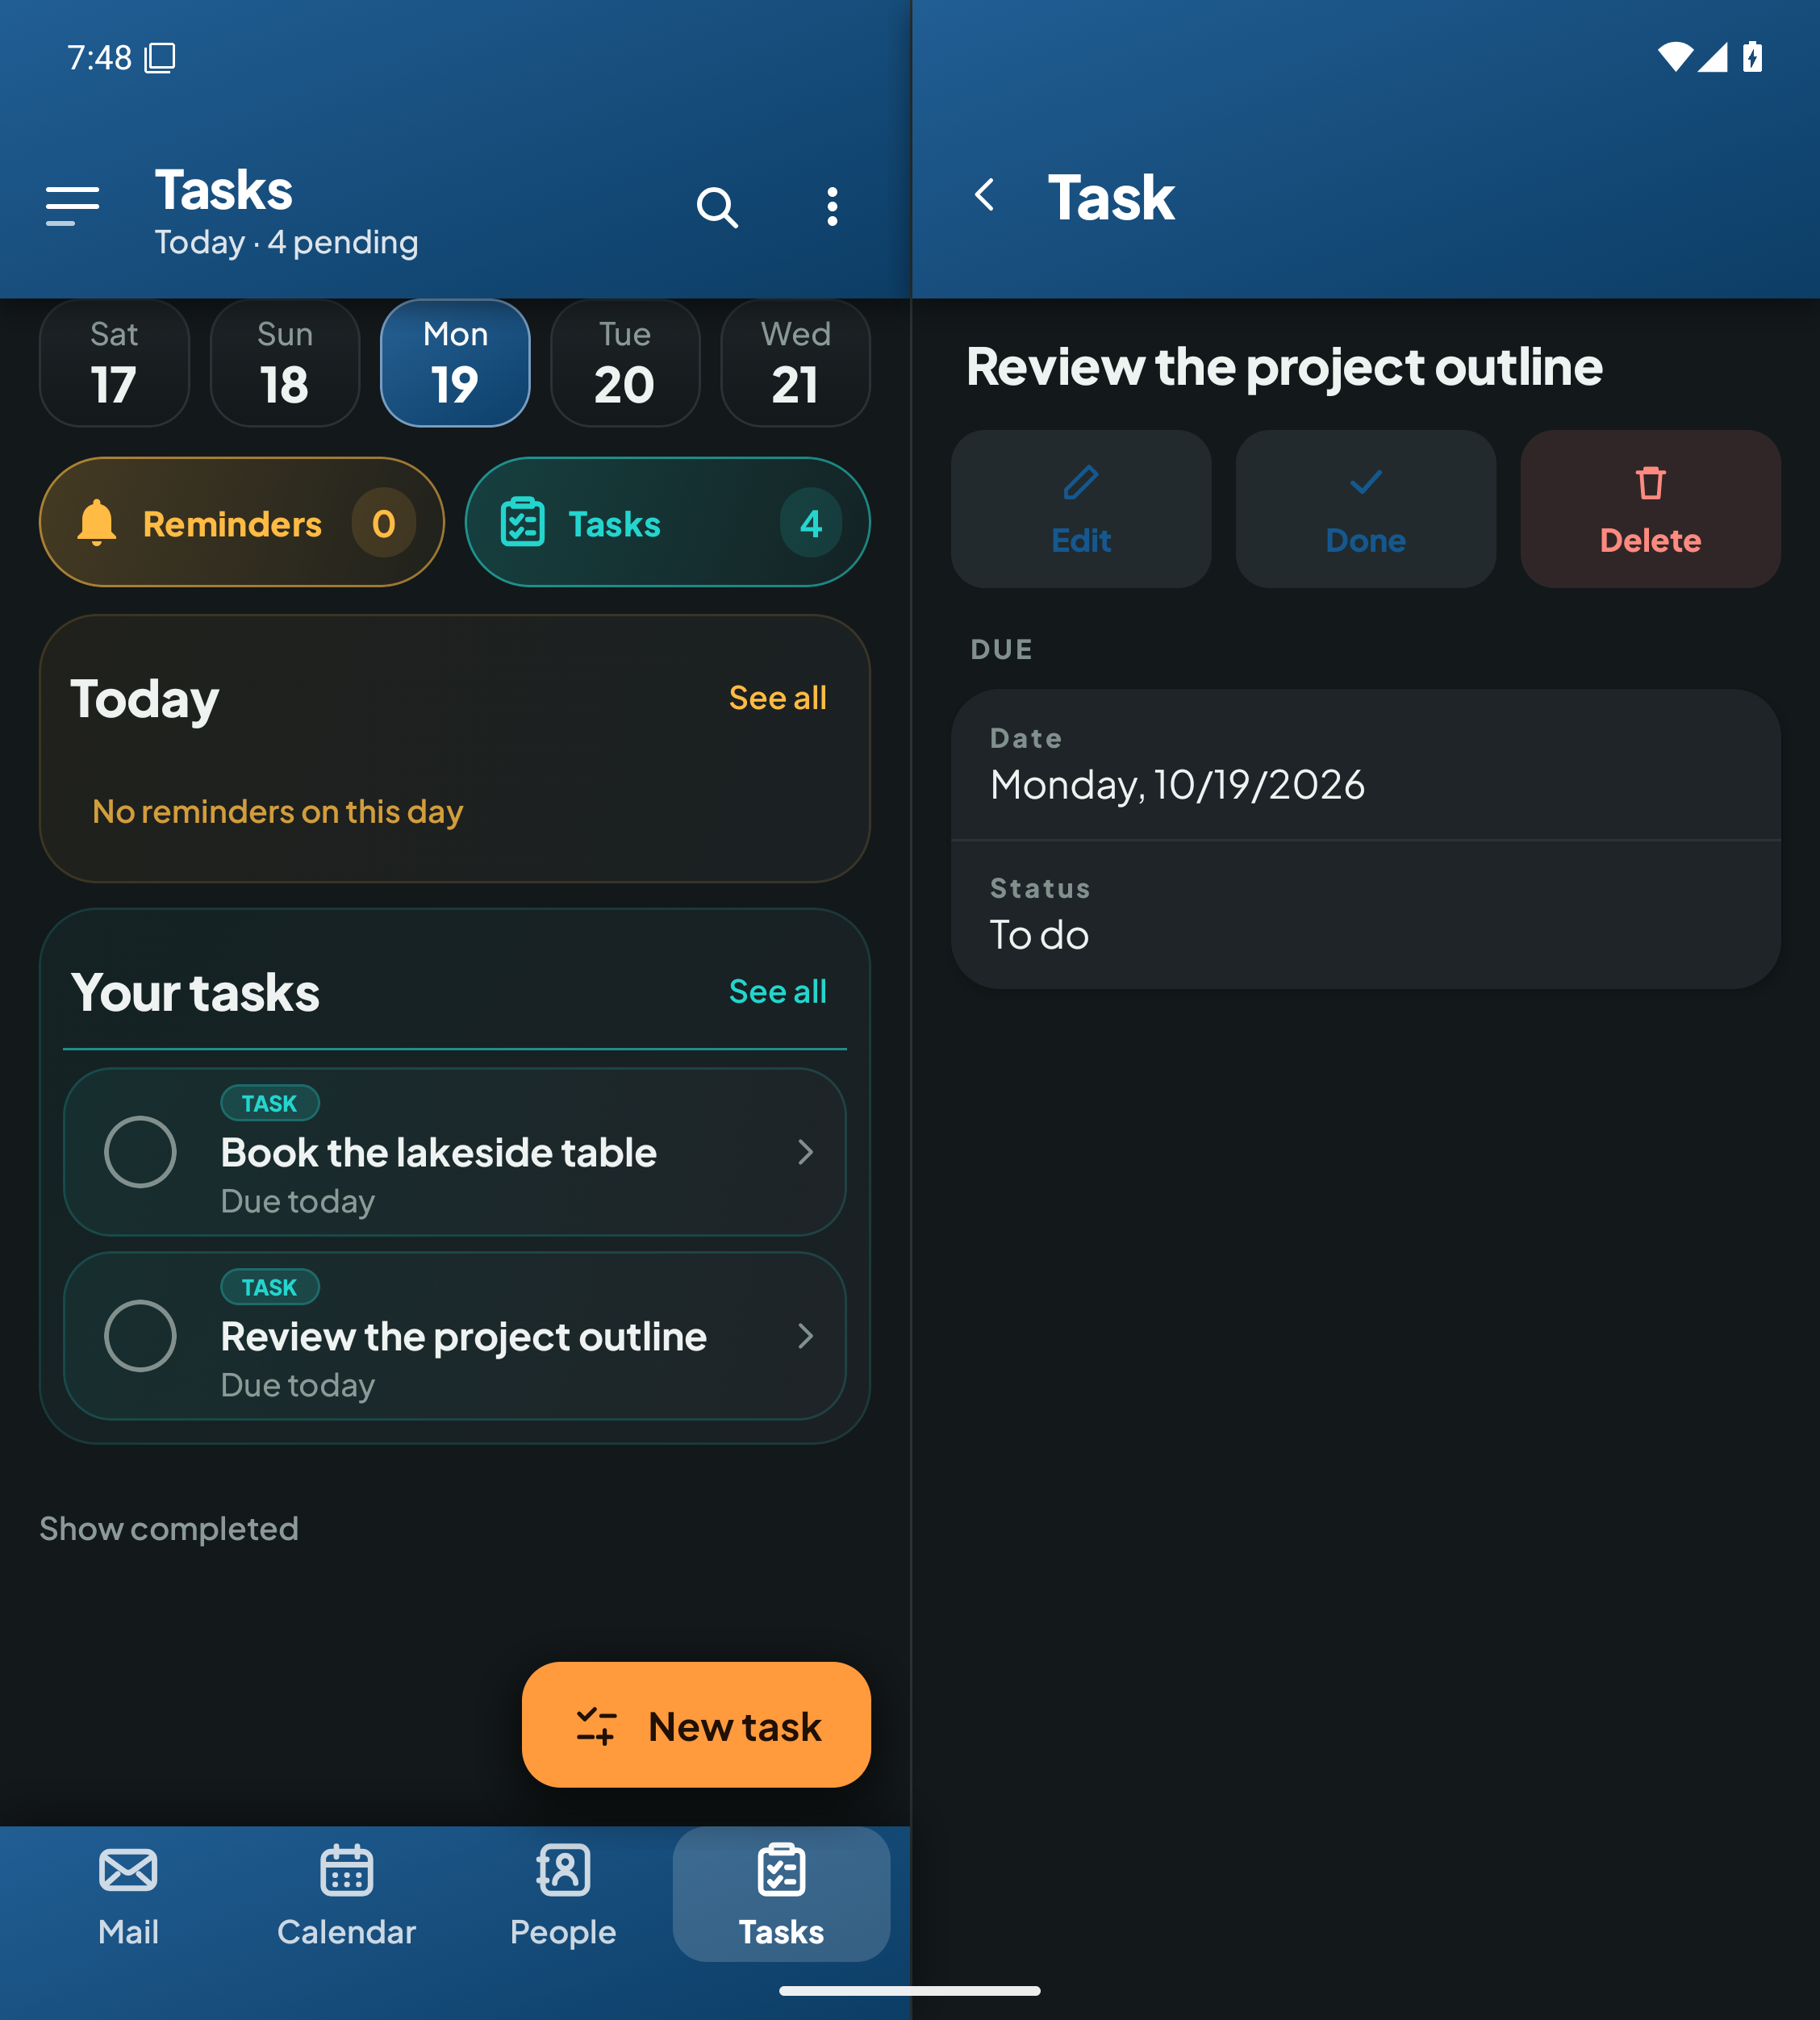1820x2020 pixels.
Task: Select Sat 17 in date strip
Action: pos(114,363)
